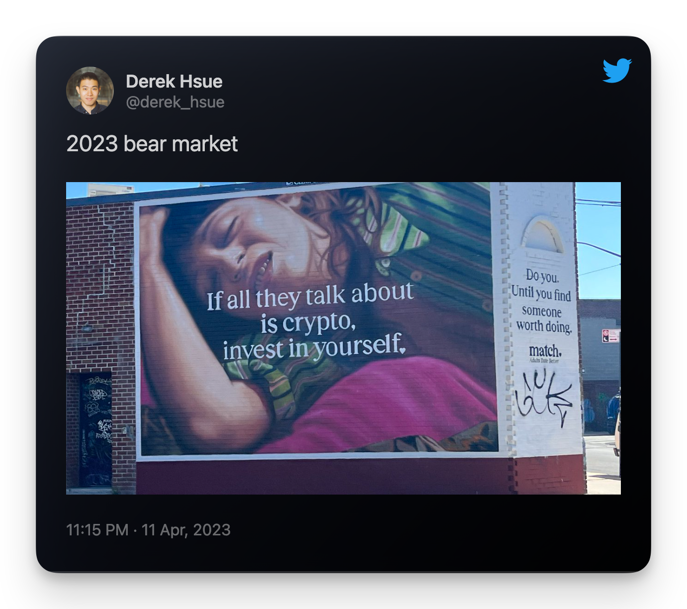Click the "someone worth doing." wall text
Screen dimensions: 687x609
click(543, 319)
